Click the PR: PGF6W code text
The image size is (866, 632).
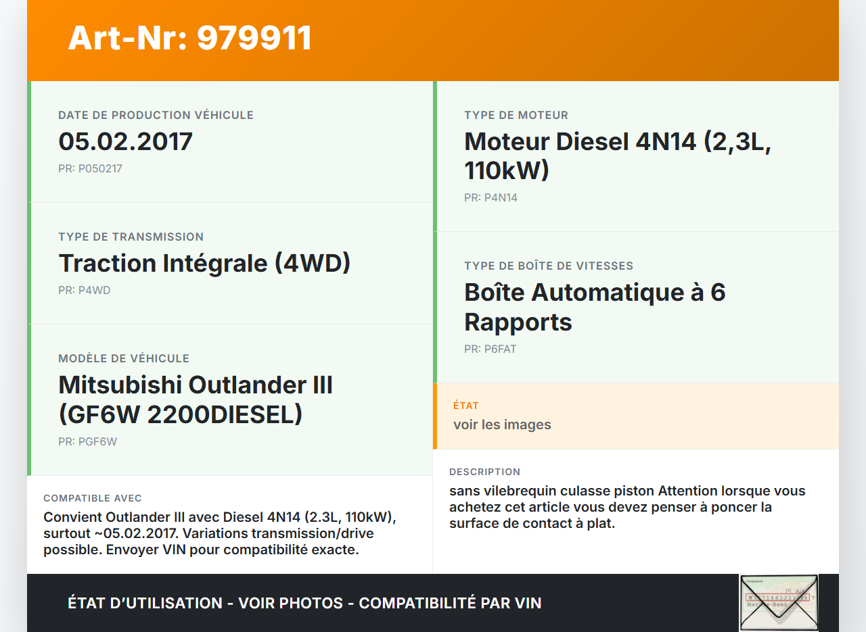pos(87,441)
